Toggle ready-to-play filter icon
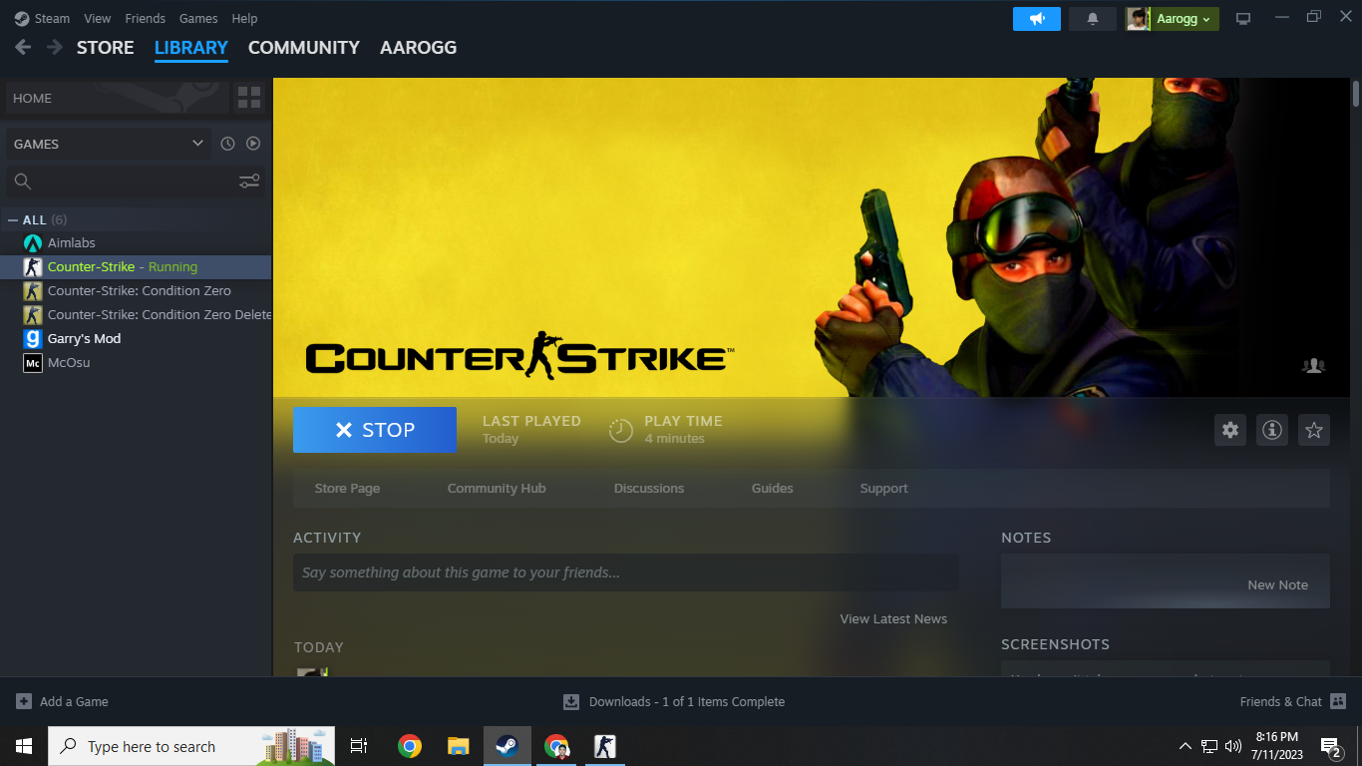Screen dimensions: 1362x766 pos(253,144)
